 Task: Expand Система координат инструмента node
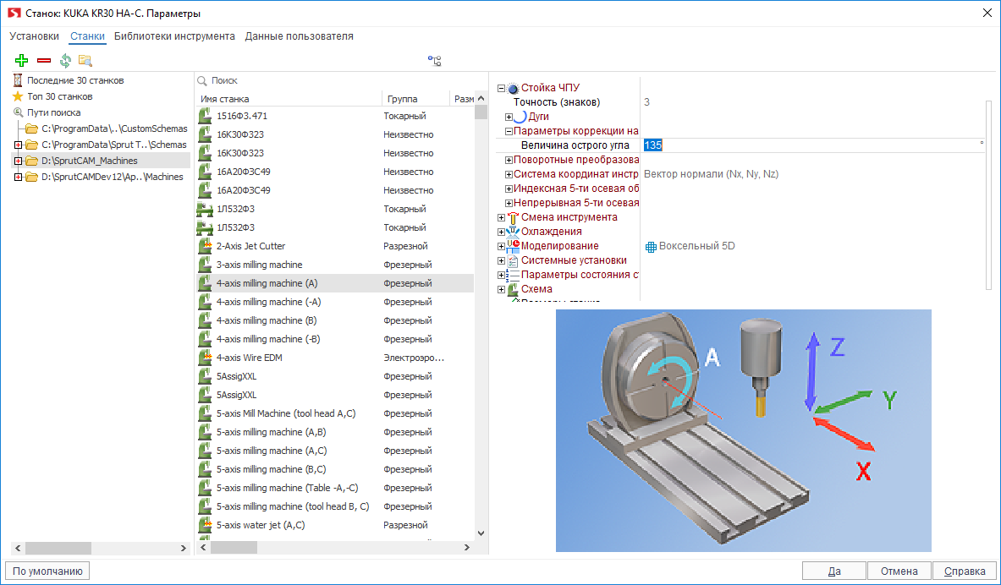(509, 174)
